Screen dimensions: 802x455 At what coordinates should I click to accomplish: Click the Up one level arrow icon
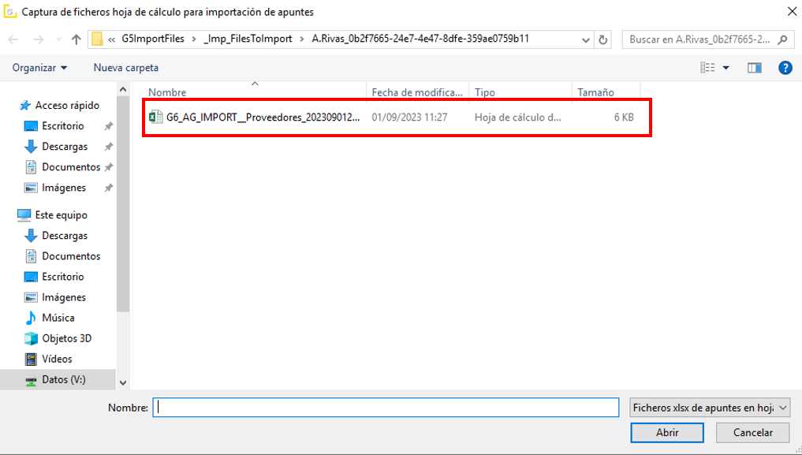(x=76, y=39)
